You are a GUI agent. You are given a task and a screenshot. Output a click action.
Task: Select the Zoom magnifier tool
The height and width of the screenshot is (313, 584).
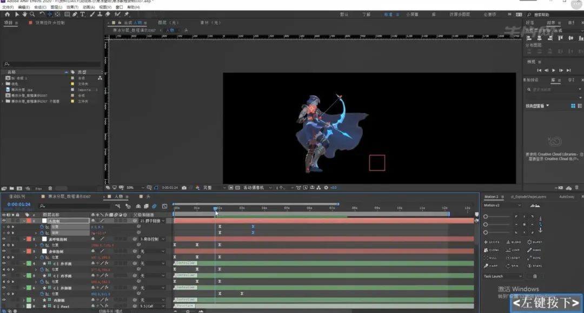[31, 15]
